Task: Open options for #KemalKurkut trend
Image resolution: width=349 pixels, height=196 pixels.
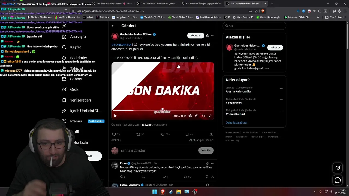Action: (x=281, y=111)
